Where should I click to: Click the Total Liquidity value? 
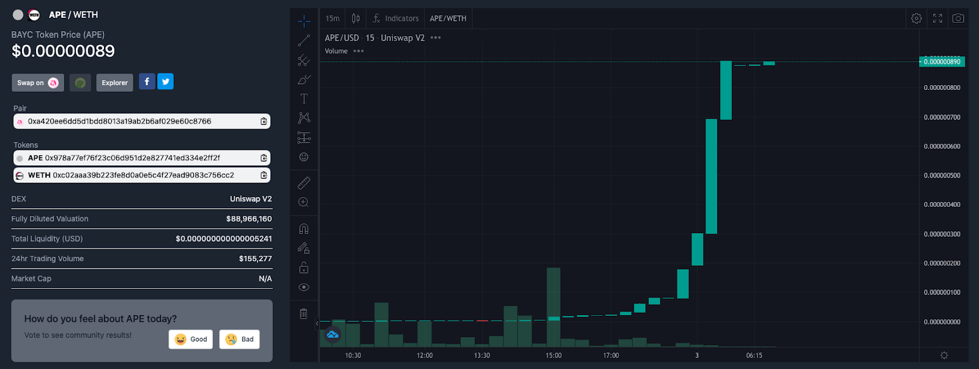224,239
